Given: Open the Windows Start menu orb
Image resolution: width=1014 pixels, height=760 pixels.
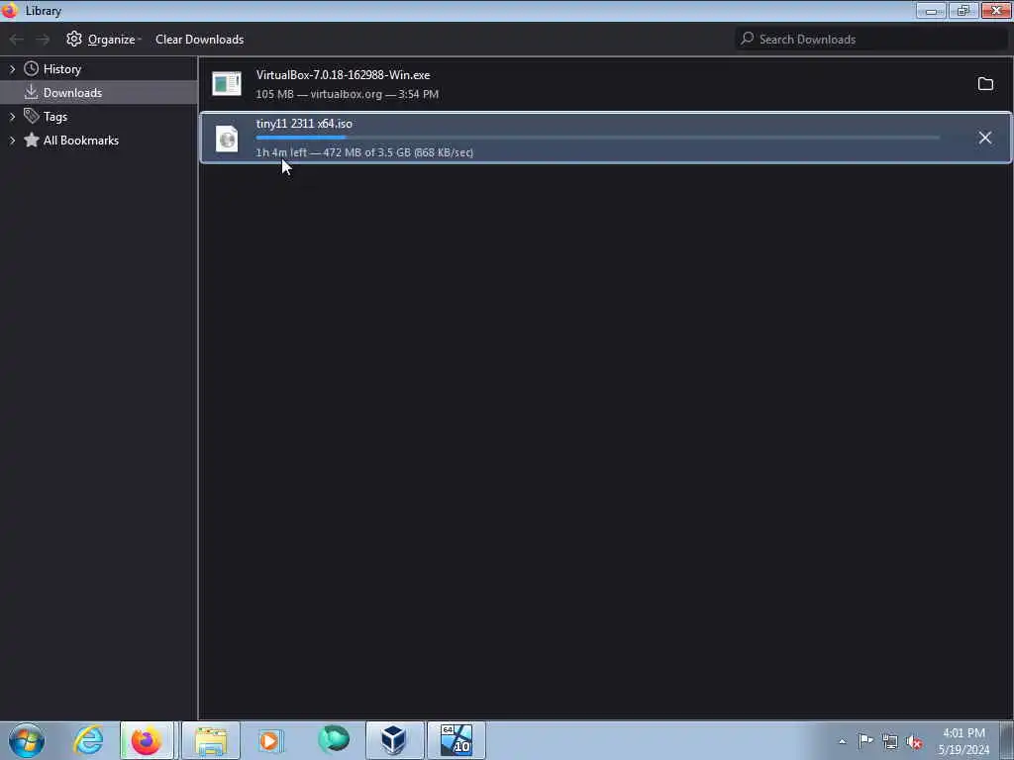Looking at the screenshot, I should [27, 740].
